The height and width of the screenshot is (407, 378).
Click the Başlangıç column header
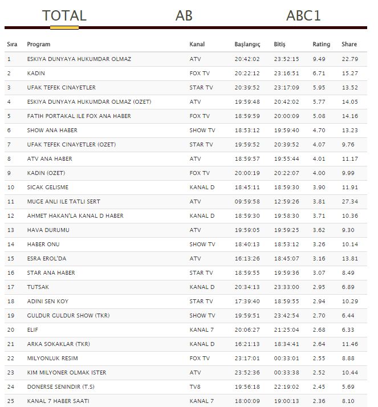pos(247,44)
